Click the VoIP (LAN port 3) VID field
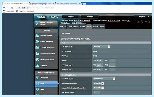Screen dimensions: 154x97 [100, 70]
